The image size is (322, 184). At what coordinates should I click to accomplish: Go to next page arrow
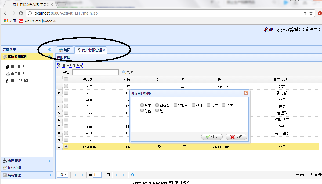(x=117, y=175)
